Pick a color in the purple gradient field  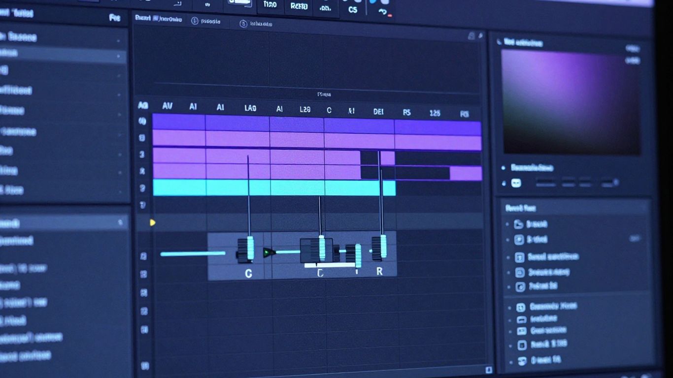tap(571, 101)
